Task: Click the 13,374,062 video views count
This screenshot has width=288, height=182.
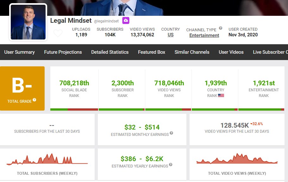Action: tap(142, 35)
